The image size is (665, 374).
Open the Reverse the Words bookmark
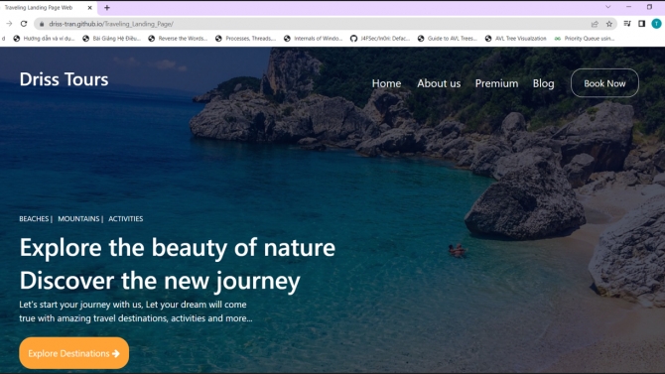pos(178,38)
